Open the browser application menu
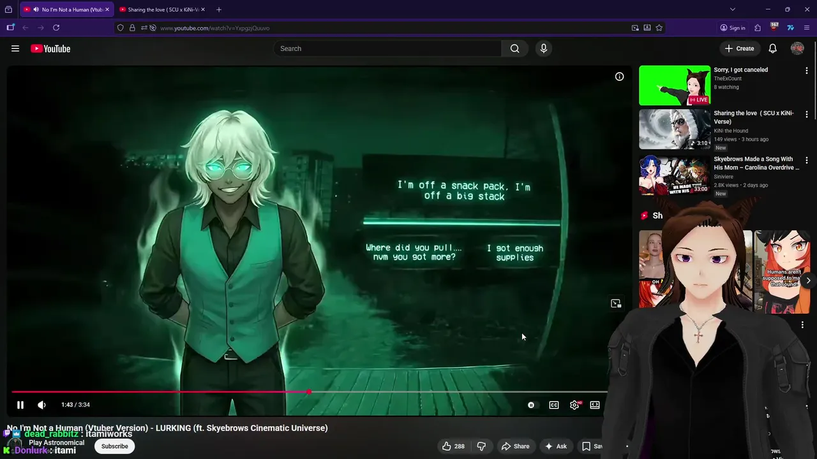The width and height of the screenshot is (817, 459). click(807, 28)
